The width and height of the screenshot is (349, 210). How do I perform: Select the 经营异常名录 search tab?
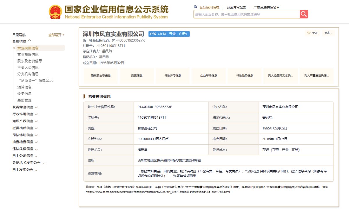tap(236, 7)
